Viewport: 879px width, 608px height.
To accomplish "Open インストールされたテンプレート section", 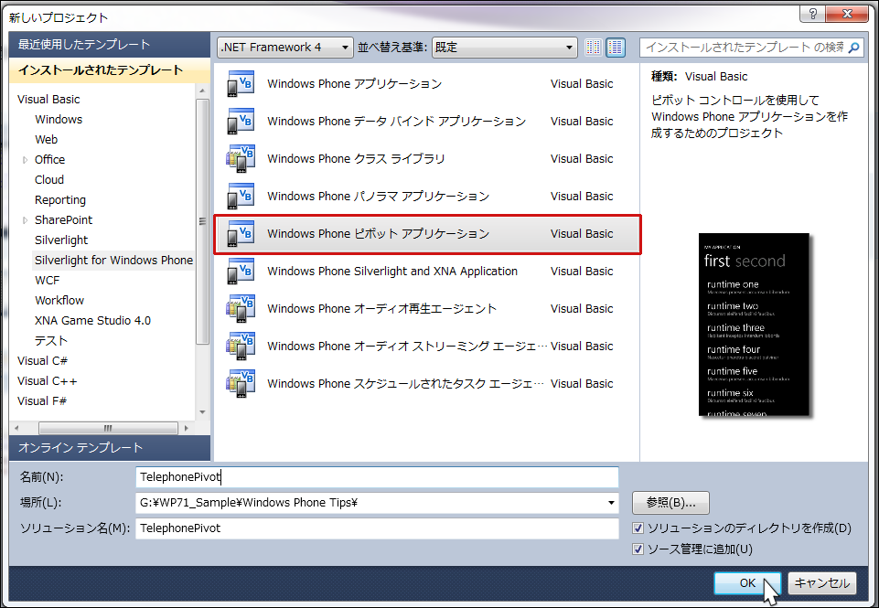I will click(110, 70).
